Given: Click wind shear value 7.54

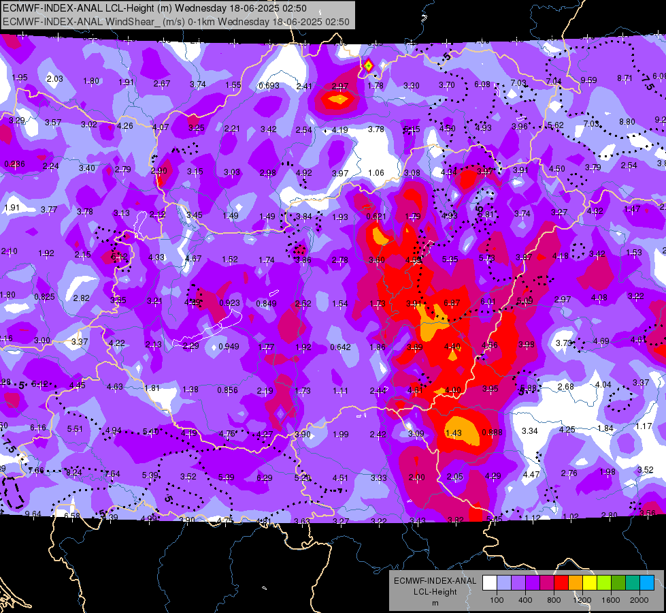Looking at the screenshot, I should click(112, 474).
